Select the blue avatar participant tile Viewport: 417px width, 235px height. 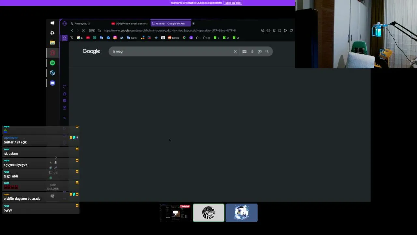242,213
